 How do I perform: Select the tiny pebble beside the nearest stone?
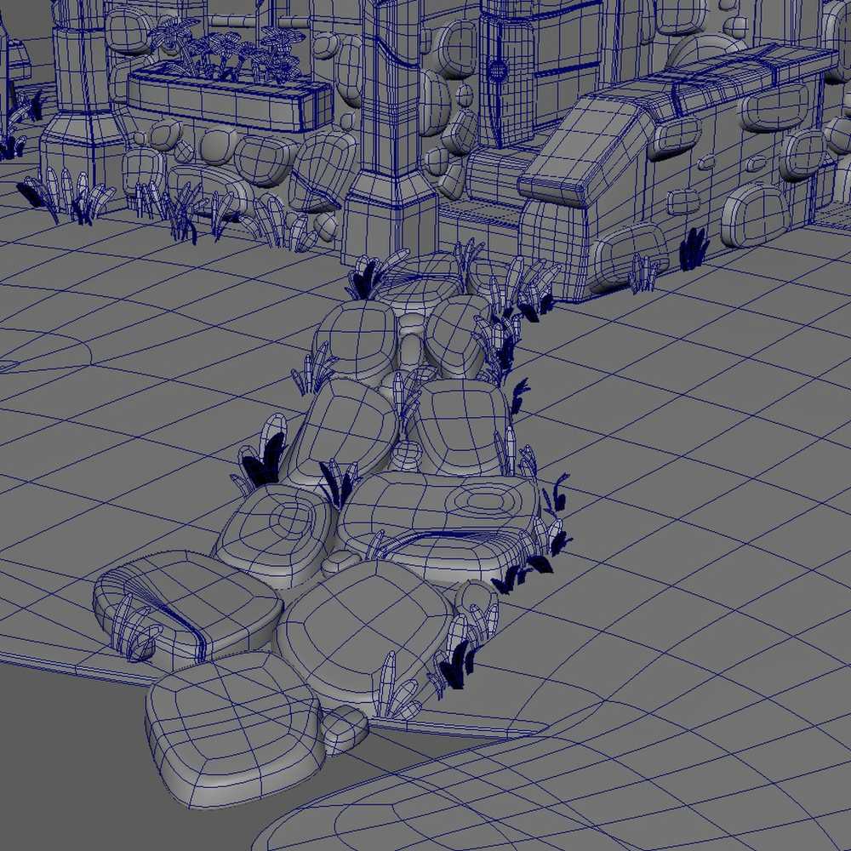345,728
